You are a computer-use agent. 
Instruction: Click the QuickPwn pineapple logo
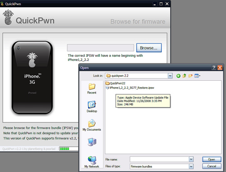pos(8,17)
